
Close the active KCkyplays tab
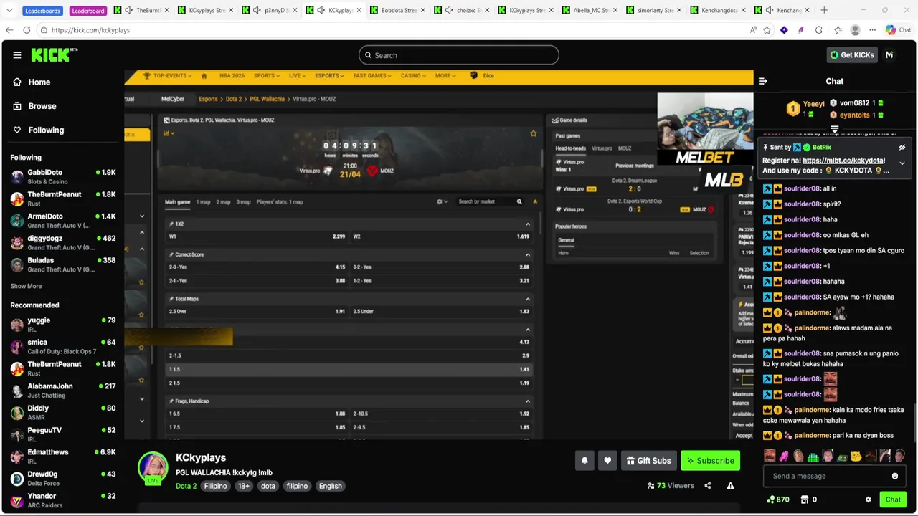(x=359, y=10)
